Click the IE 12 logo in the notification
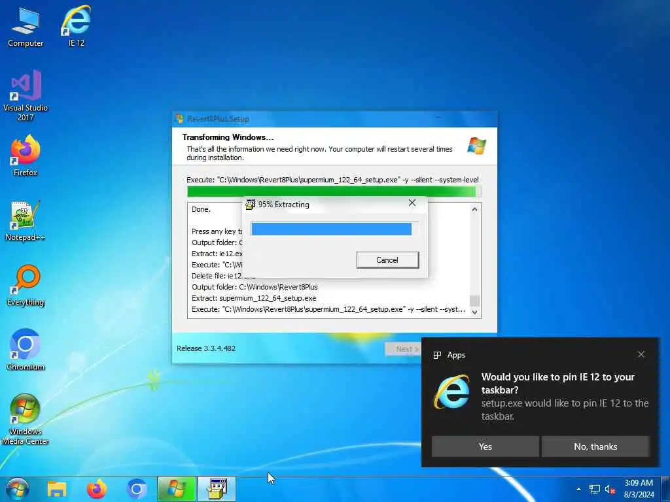The width and height of the screenshot is (670, 502). (451, 392)
